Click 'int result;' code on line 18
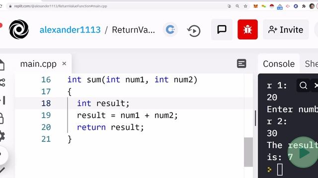 coord(103,103)
